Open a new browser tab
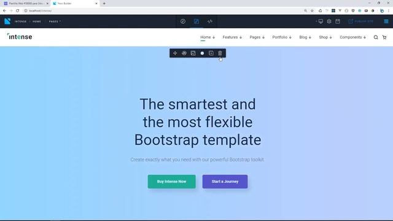 click(x=104, y=4)
